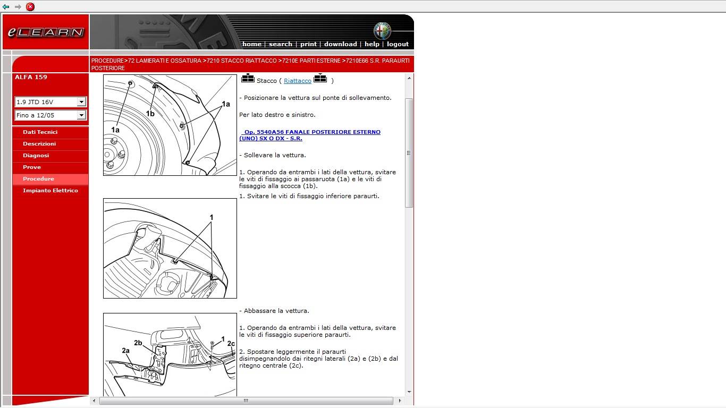Click the back arrow icon
This screenshot has height=408, width=726.
(x=6, y=7)
